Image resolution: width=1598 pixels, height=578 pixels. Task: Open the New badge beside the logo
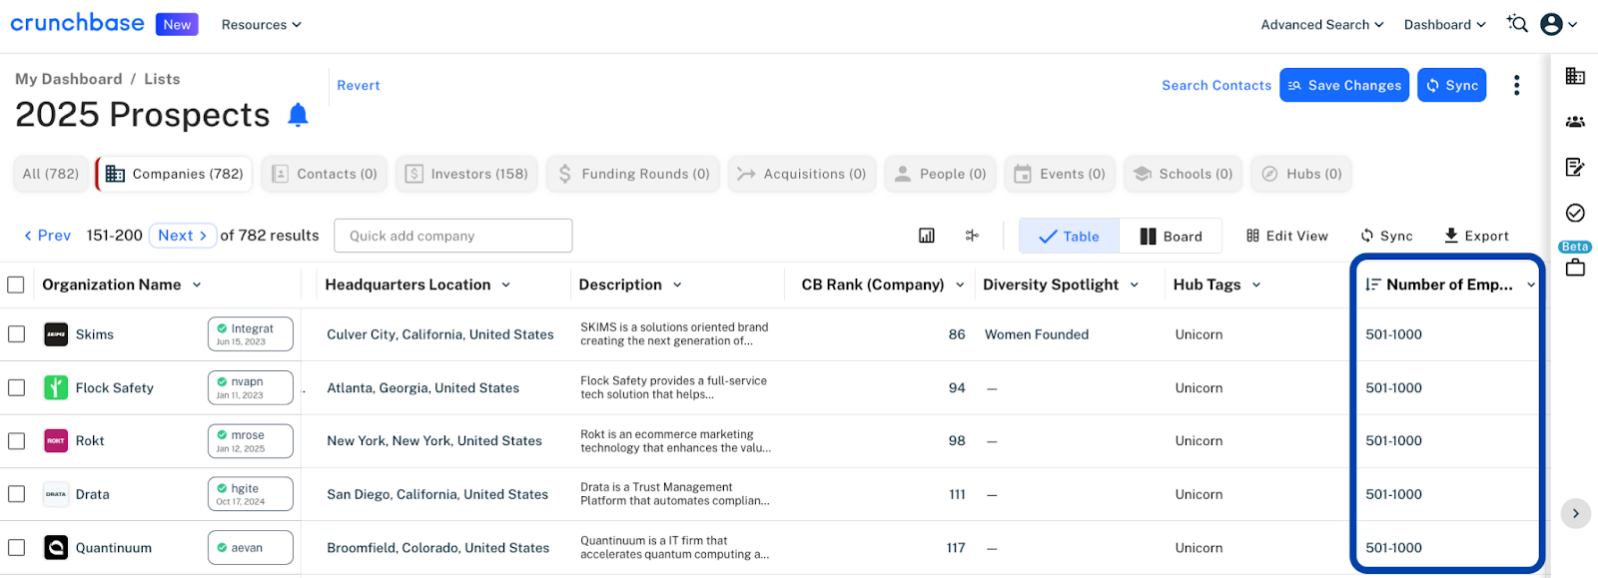177,24
